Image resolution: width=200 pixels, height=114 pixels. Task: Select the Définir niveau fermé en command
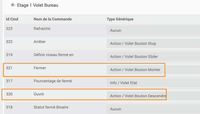click(53, 55)
